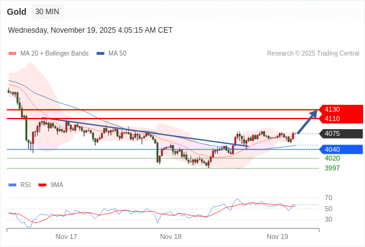Click the Nov 18 date axis label

171,237
